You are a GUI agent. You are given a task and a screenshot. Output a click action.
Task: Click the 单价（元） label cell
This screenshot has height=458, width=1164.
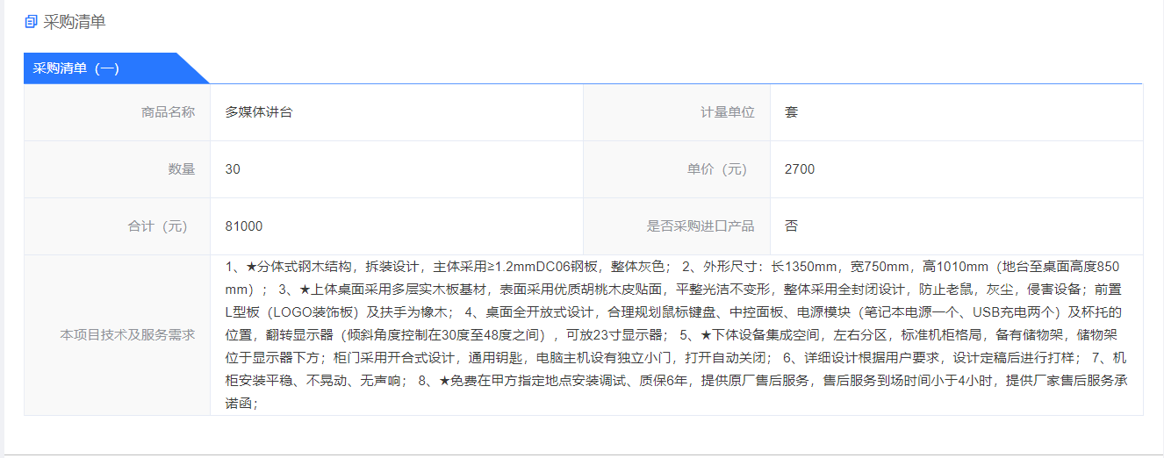(x=720, y=169)
